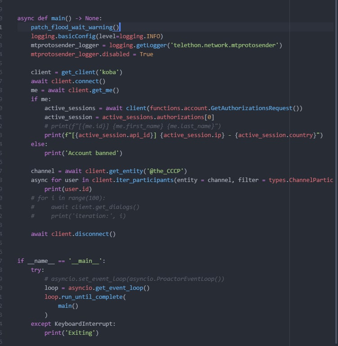The height and width of the screenshot is (346, 338).
Task: Click the 'if me:' line
Action: click(41, 99)
